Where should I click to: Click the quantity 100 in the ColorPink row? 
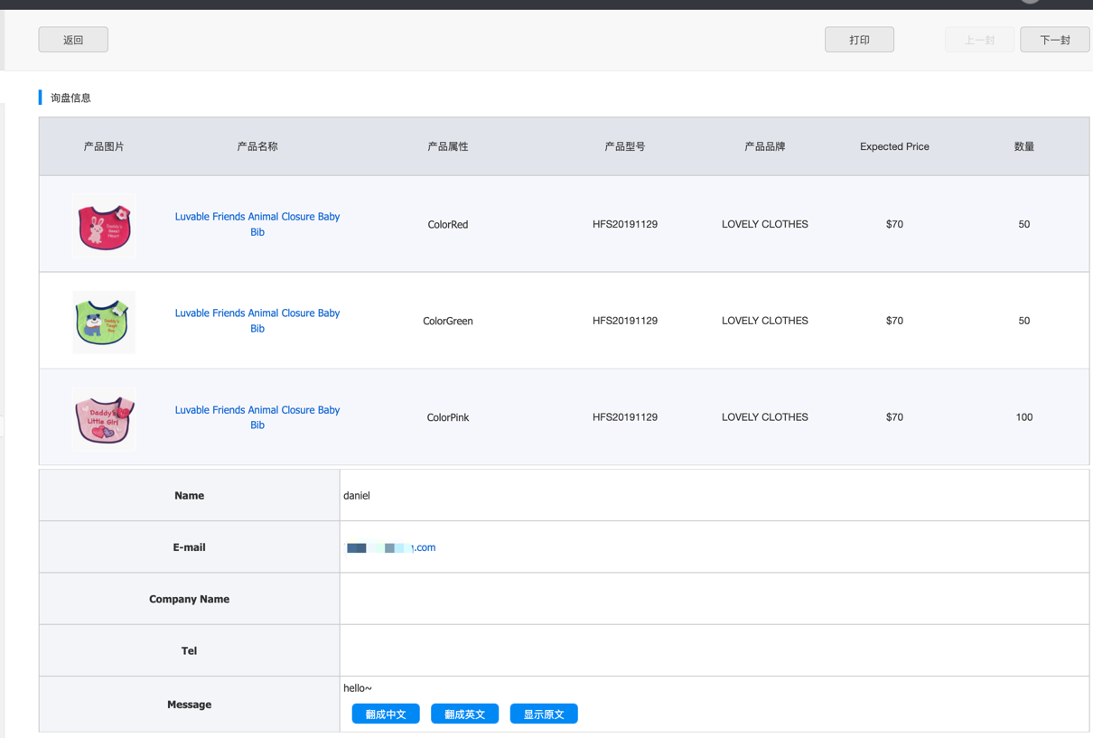[1023, 417]
